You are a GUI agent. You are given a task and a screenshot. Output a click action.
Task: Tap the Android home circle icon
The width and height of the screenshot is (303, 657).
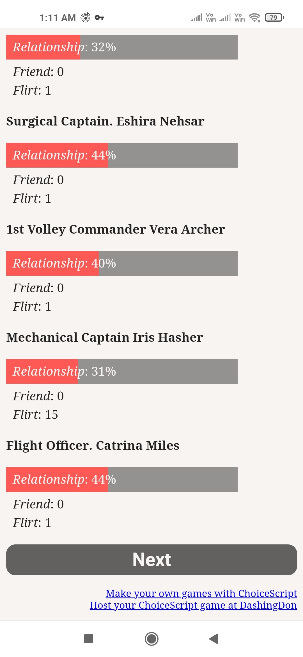[151, 639]
